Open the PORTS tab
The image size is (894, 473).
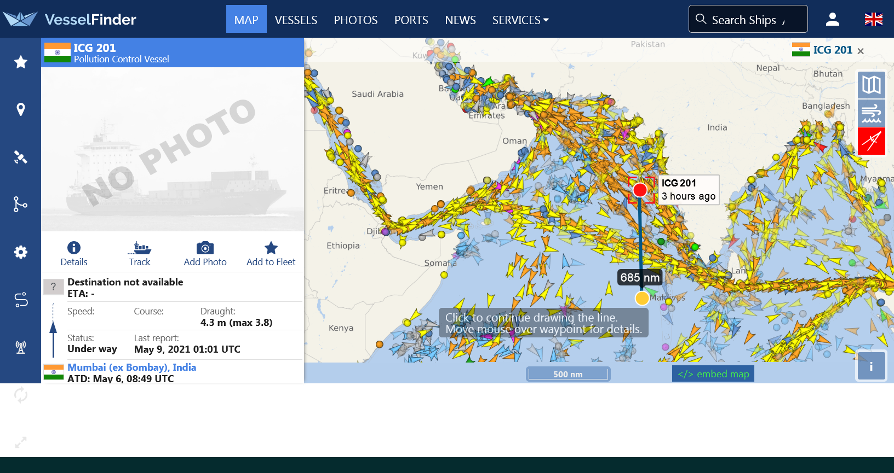[x=411, y=20]
